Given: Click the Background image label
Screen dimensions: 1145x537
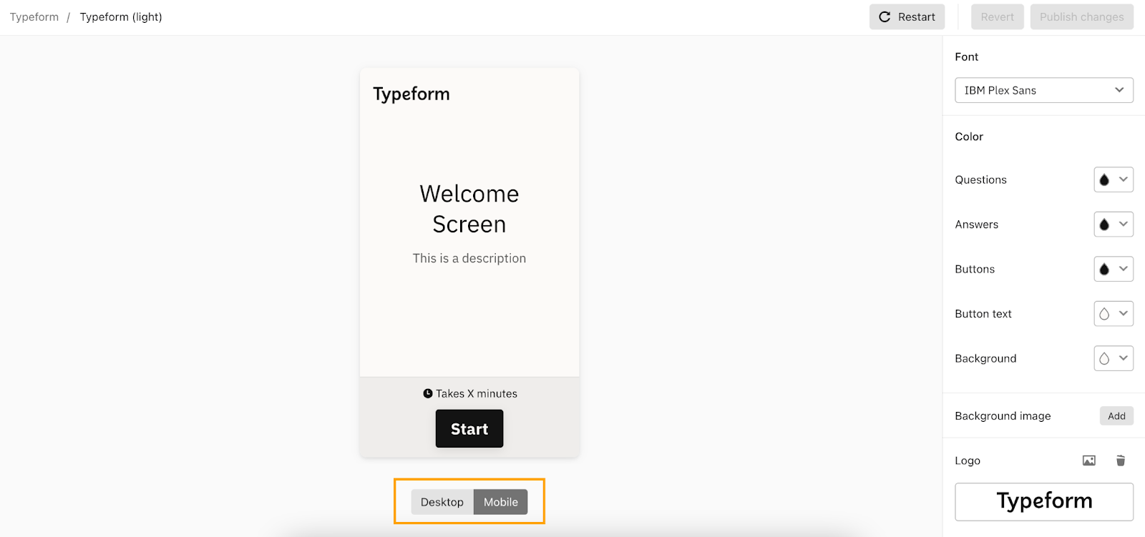Looking at the screenshot, I should tap(1003, 416).
